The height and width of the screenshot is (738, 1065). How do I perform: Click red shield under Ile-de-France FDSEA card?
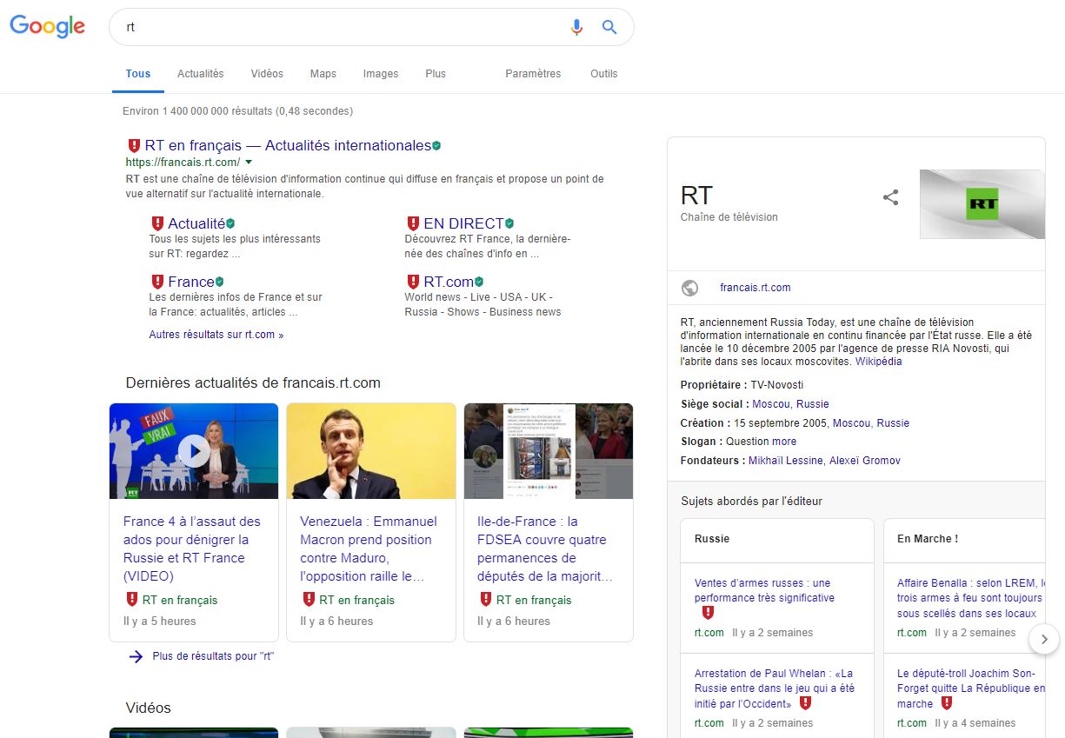click(x=486, y=599)
